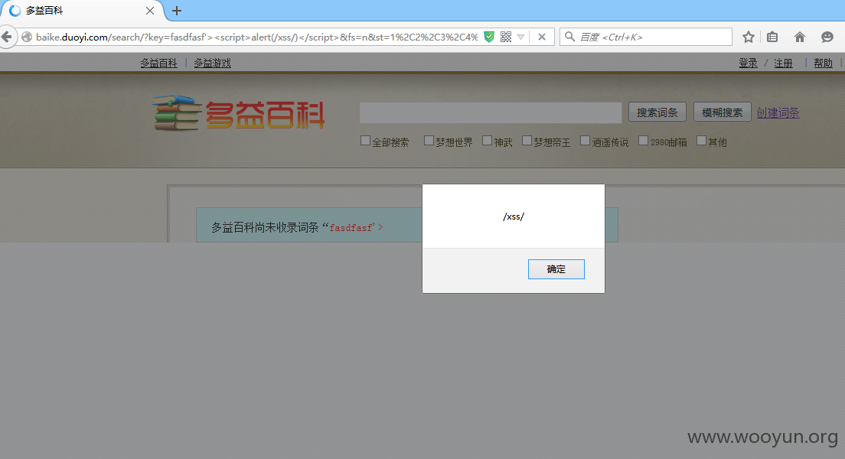Expand the address bar dropdown arrow

pyautogui.click(x=520, y=37)
